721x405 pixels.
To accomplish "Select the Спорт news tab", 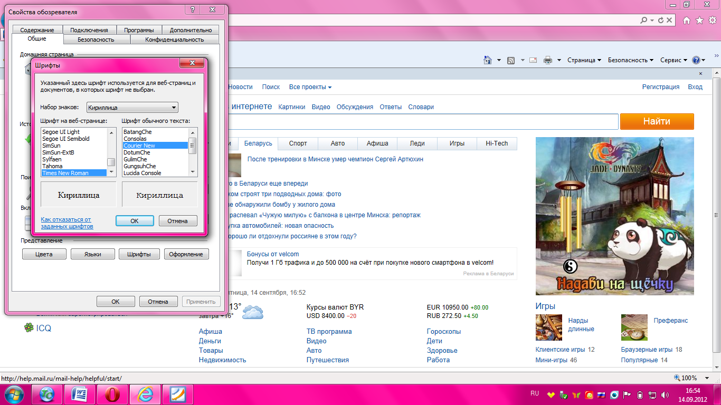I will tap(298, 143).
